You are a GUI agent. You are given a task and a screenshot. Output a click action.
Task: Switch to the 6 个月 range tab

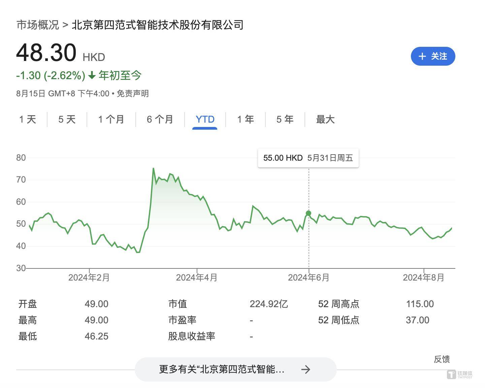[x=160, y=119]
